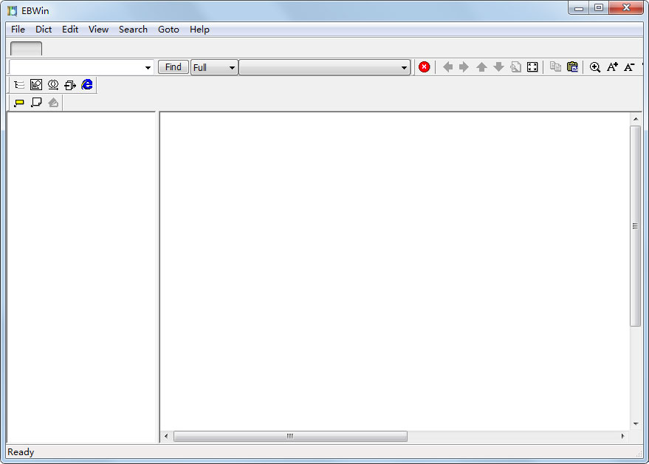Viewport: 649px width, 464px height.
Task: Select the full screen view icon
Action: point(532,66)
